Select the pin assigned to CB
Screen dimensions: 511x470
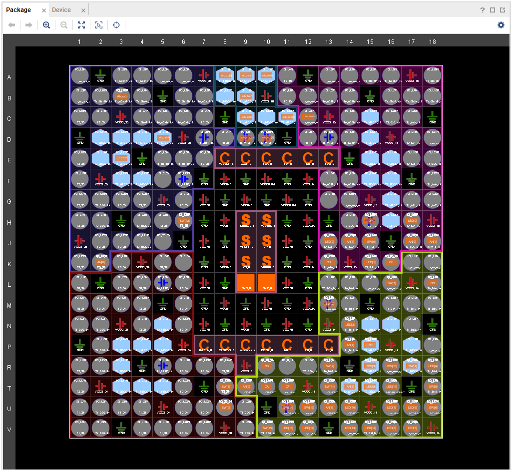pos(266,366)
